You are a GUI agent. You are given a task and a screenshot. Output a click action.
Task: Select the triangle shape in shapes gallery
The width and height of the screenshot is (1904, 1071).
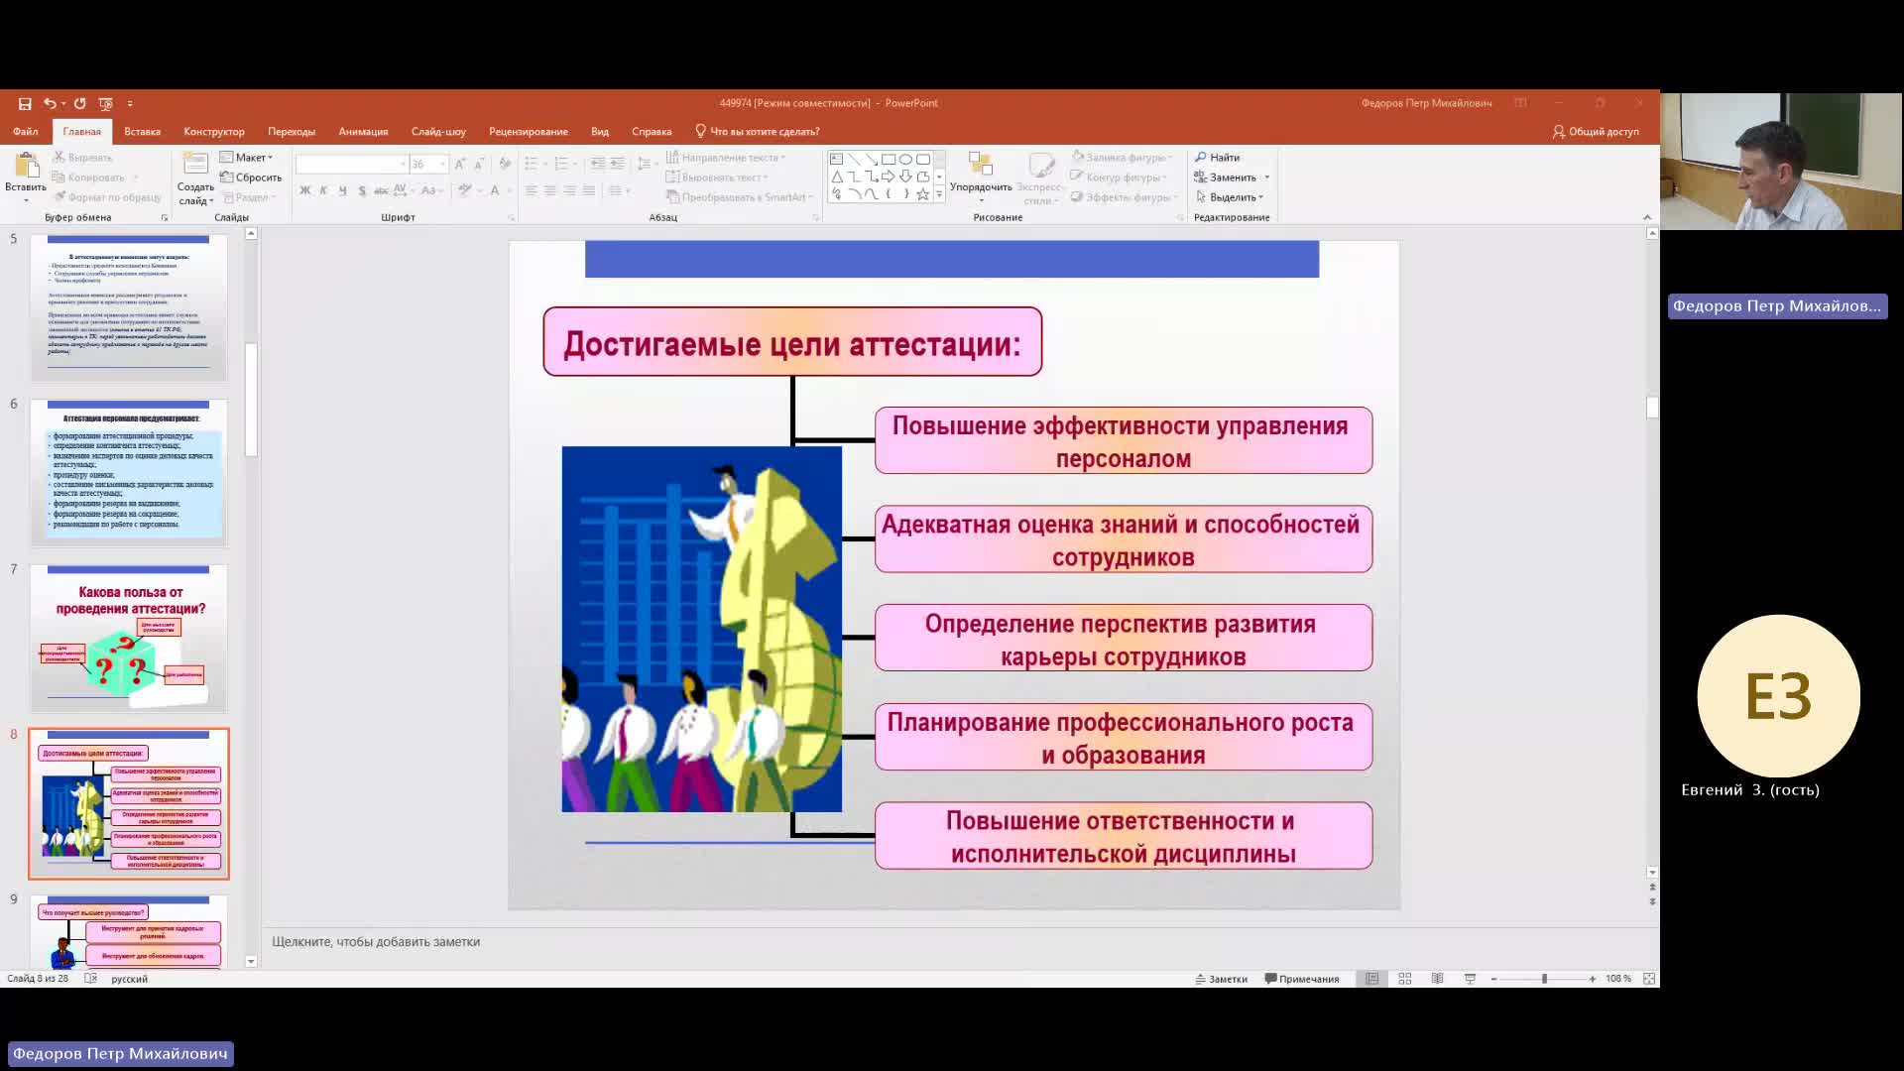(x=836, y=177)
